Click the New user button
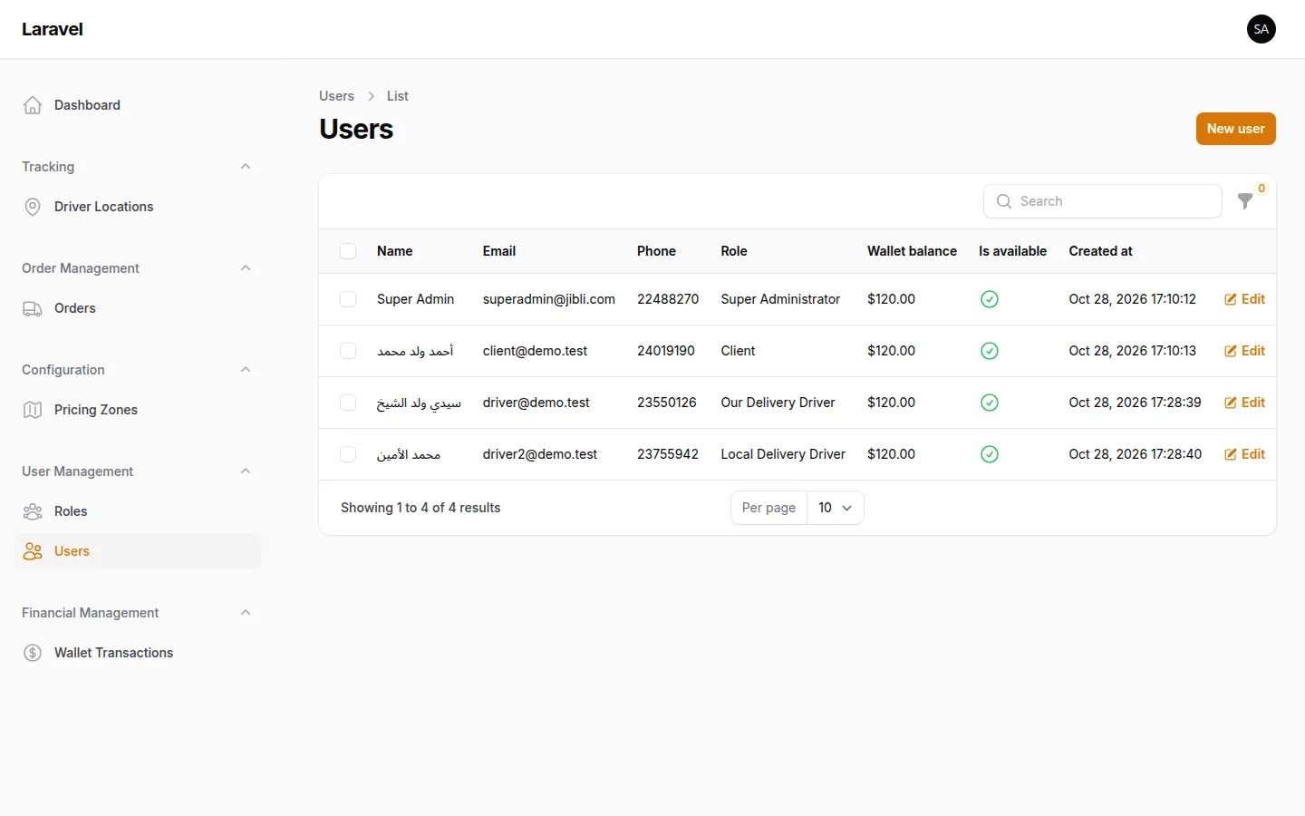The width and height of the screenshot is (1305, 816). pos(1235,129)
